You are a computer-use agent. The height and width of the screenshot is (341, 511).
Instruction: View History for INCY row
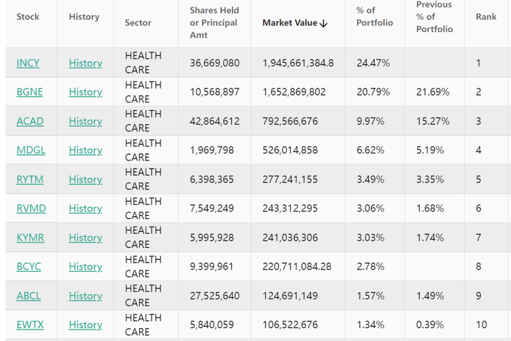(85, 63)
